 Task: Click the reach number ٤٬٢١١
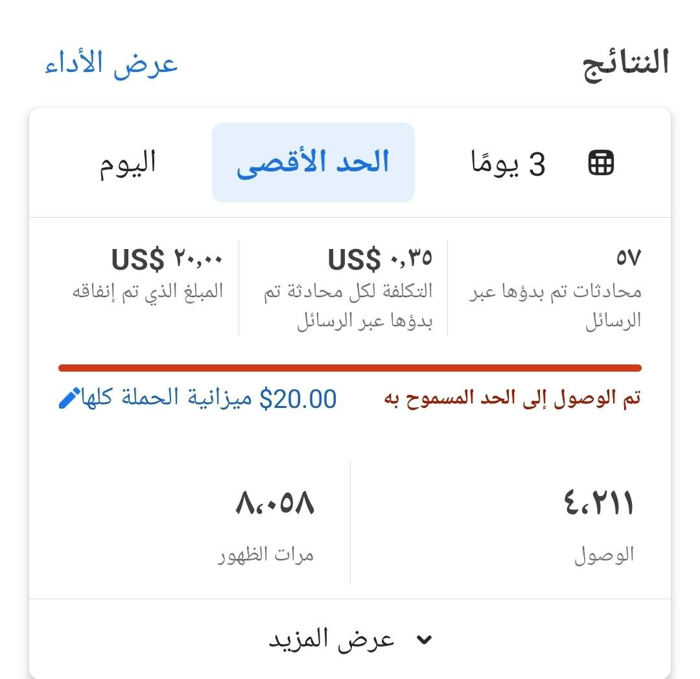pyautogui.click(x=599, y=504)
